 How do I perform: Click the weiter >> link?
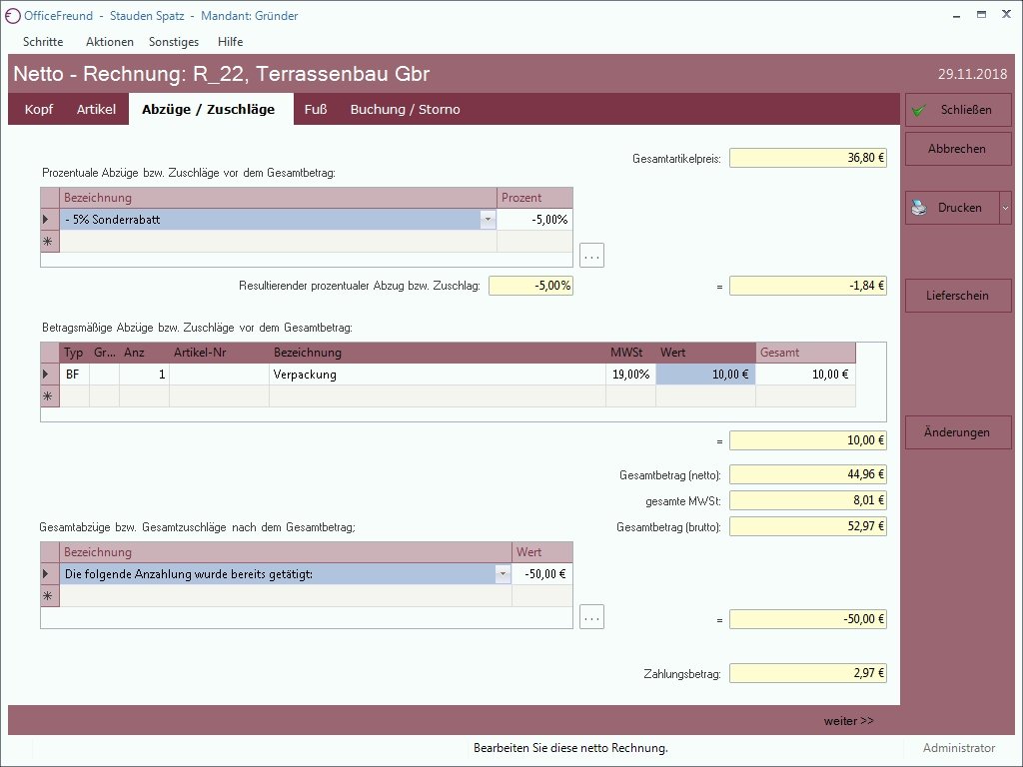coord(848,721)
